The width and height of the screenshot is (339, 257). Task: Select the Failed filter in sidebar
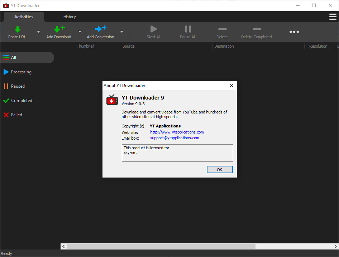pyautogui.click(x=13, y=115)
